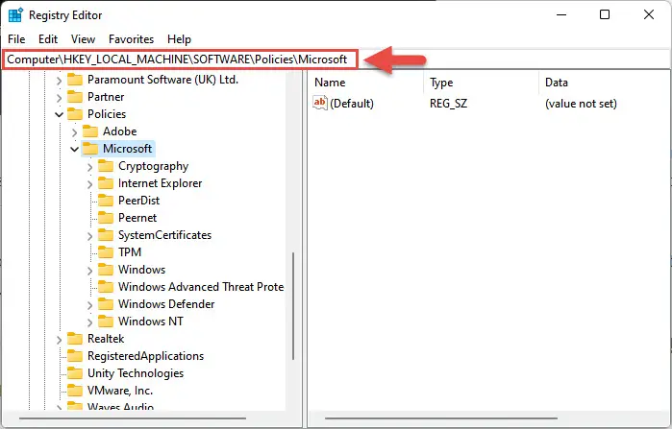Click the Adobe folder icon
The width and height of the screenshot is (672, 429).
point(90,131)
